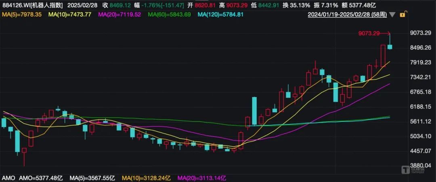Click the green MA(60)=5843.69 label
The height and width of the screenshot is (182, 436).
[169, 14]
